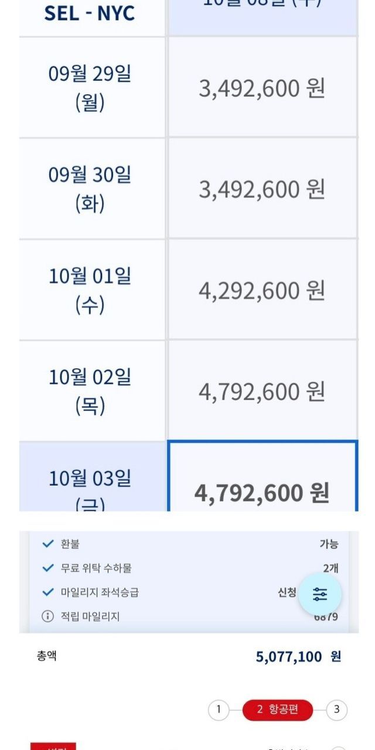Click the checkmark next to 환불
The height and width of the screenshot is (750, 375).
click(48, 544)
